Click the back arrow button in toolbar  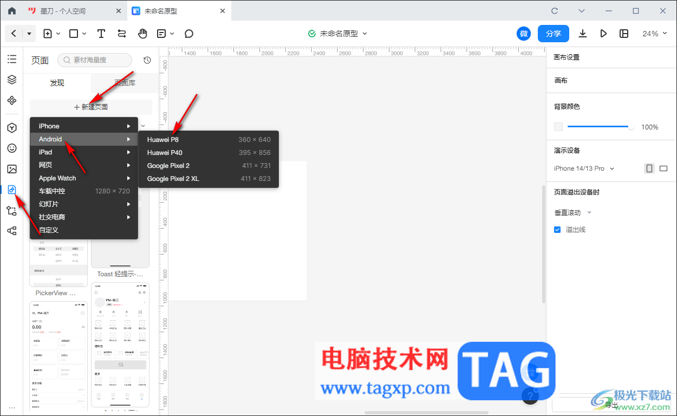coord(14,34)
